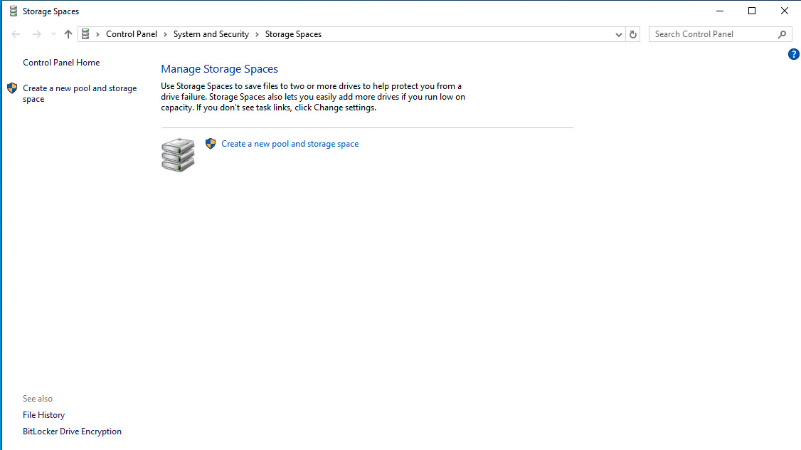Click the drive stack icon beside the create link
This screenshot has height=450, width=801.
(177, 155)
